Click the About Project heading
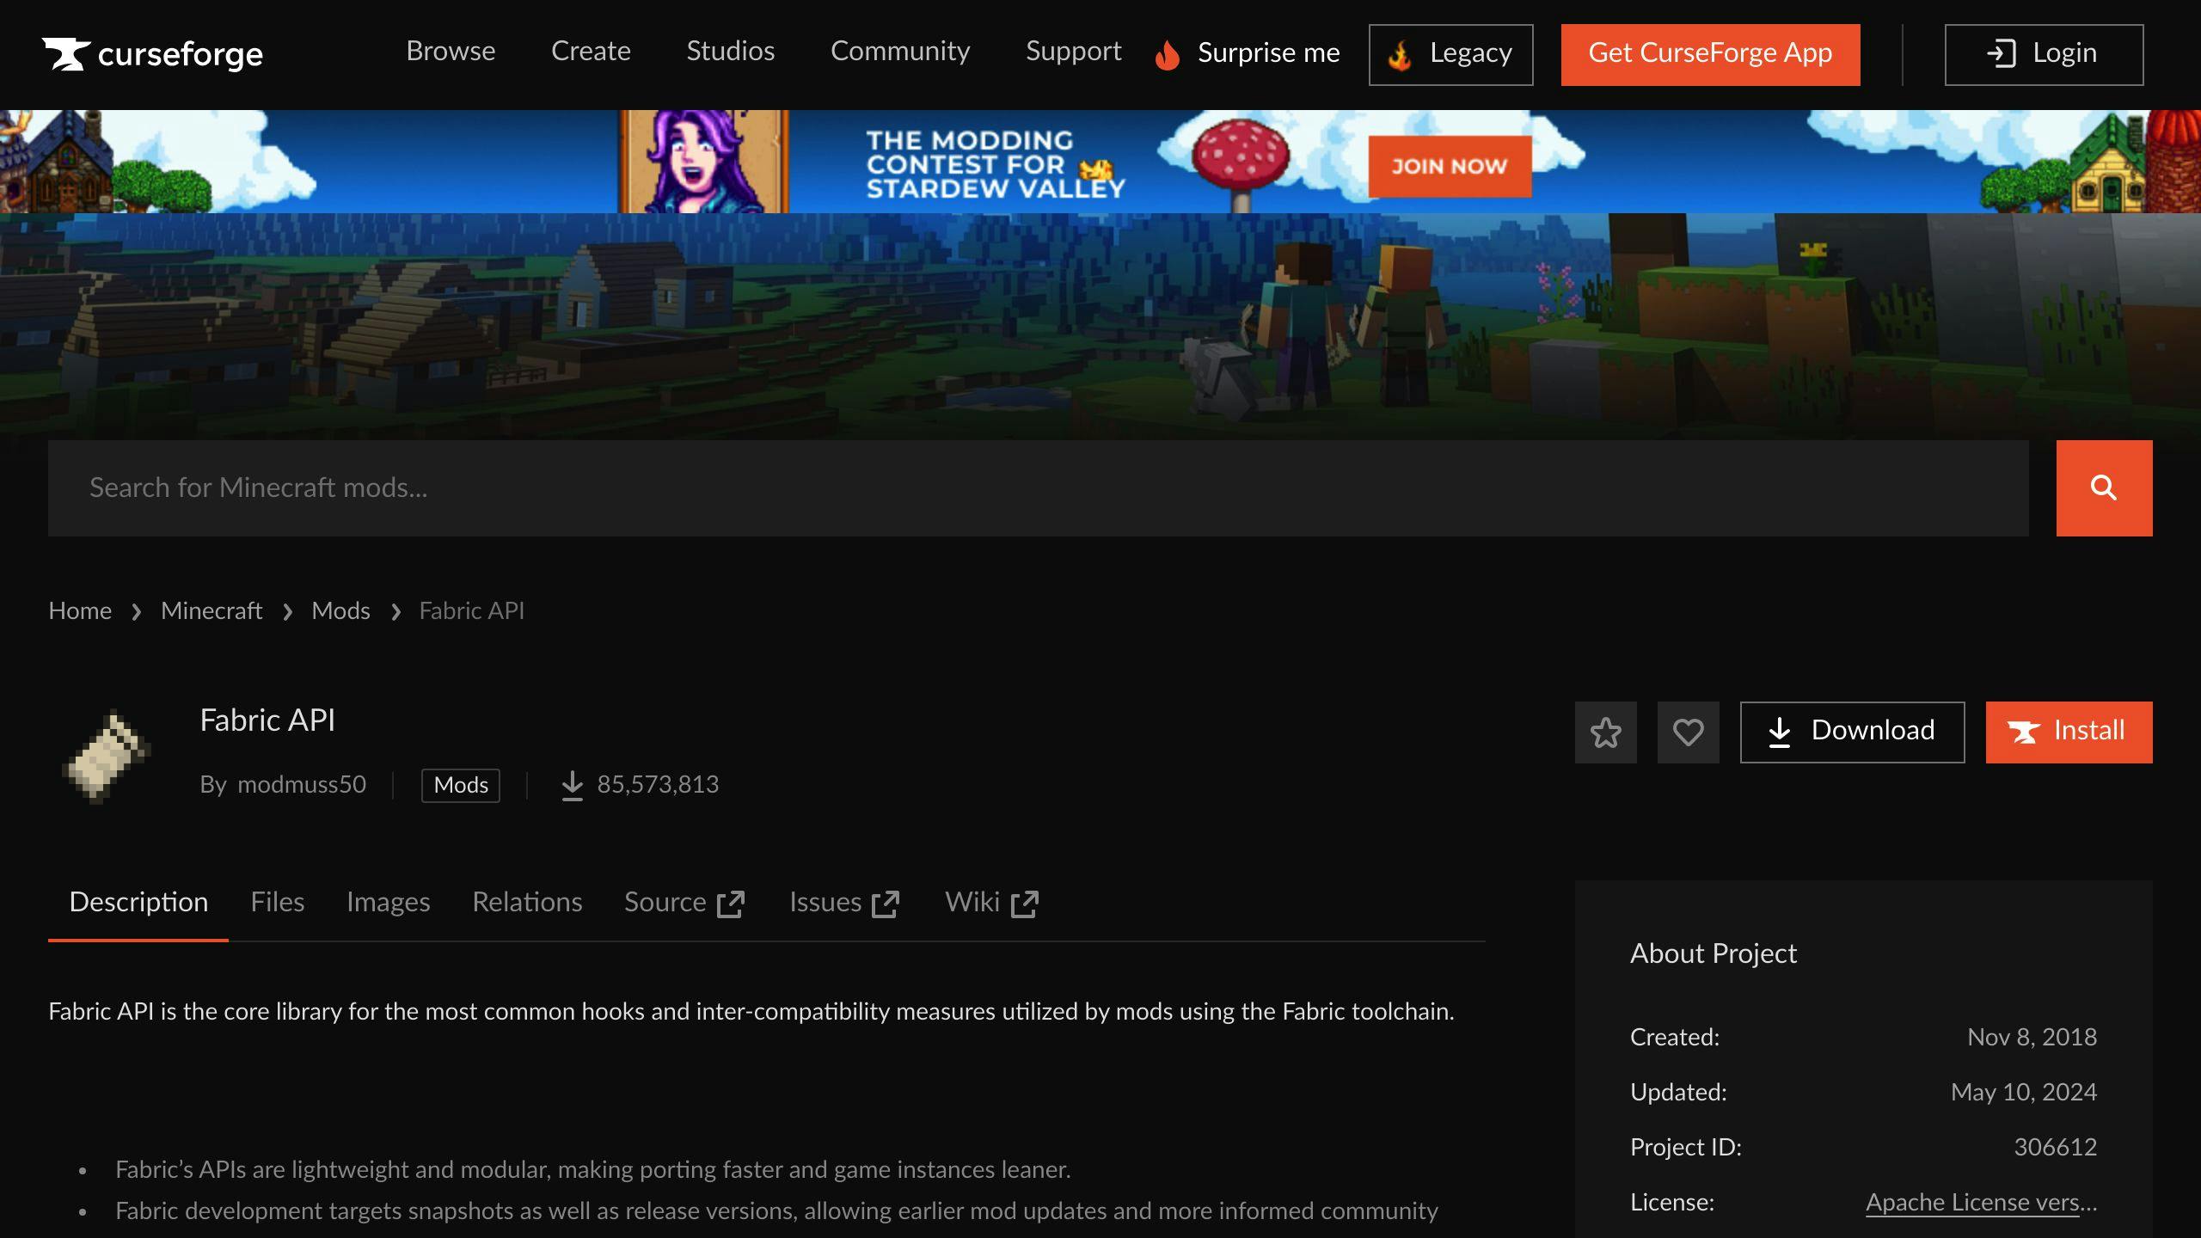 [x=1713, y=953]
